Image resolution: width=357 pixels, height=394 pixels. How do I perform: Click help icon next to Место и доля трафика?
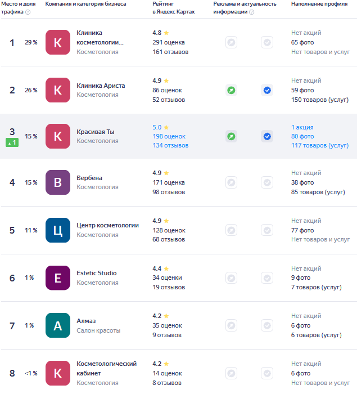28,12
